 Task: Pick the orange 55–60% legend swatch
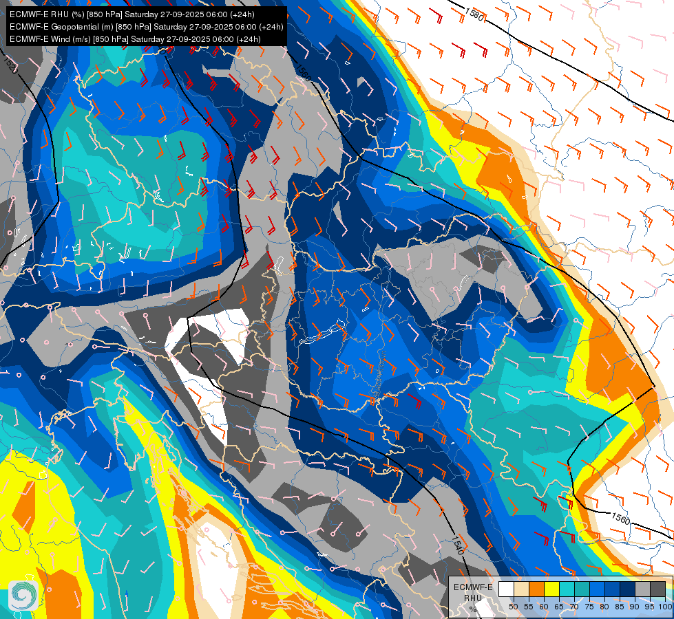point(536,589)
